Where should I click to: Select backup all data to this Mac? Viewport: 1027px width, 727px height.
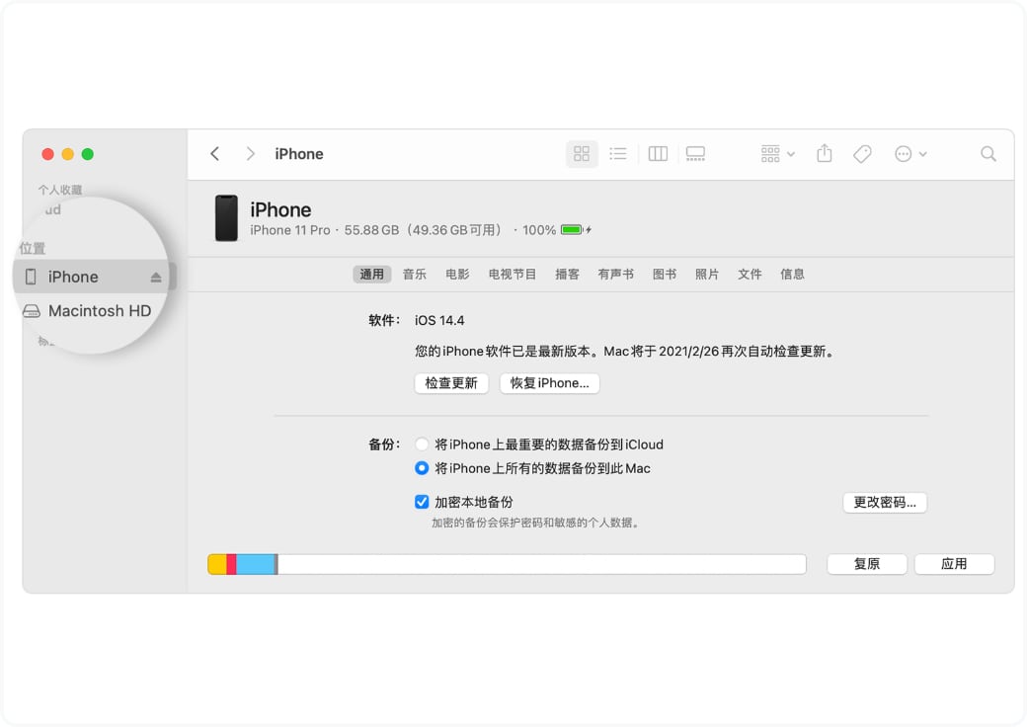coord(423,468)
